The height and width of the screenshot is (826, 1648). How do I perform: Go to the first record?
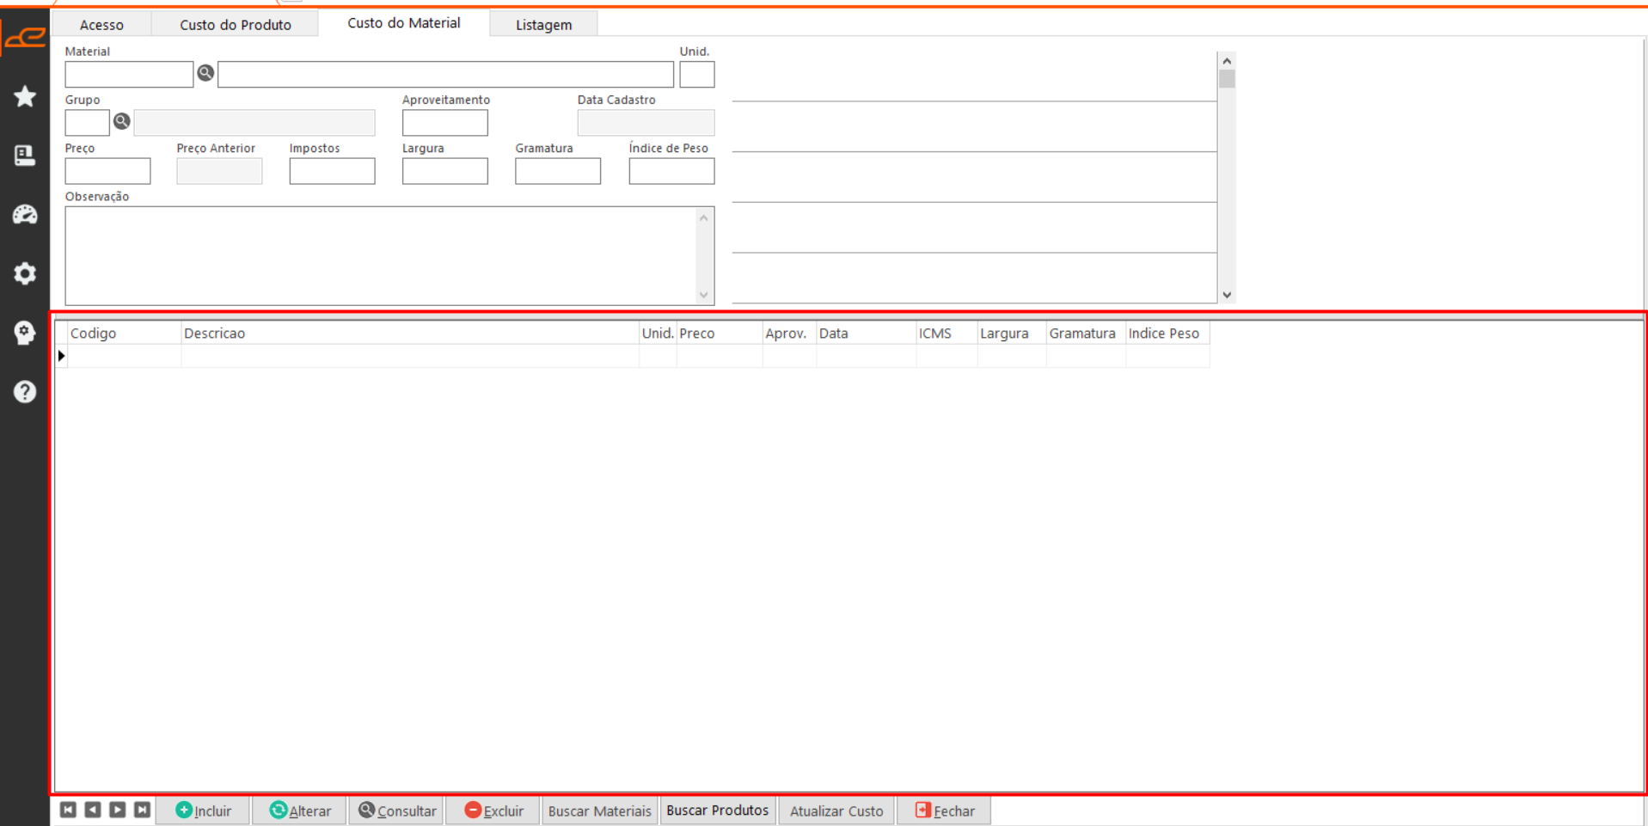point(68,810)
